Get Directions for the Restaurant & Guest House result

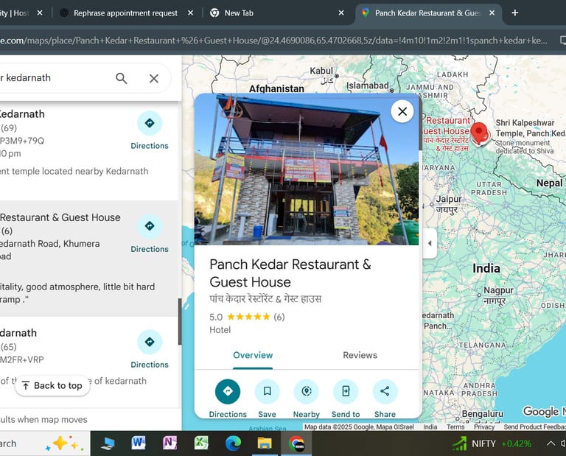pyautogui.click(x=150, y=234)
